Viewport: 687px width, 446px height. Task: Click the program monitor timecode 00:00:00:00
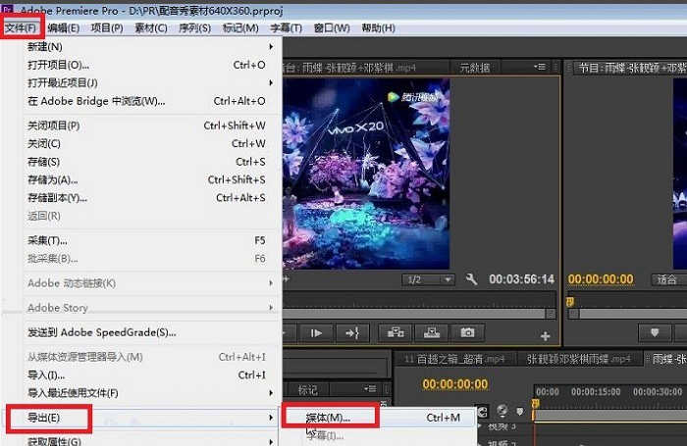click(601, 279)
